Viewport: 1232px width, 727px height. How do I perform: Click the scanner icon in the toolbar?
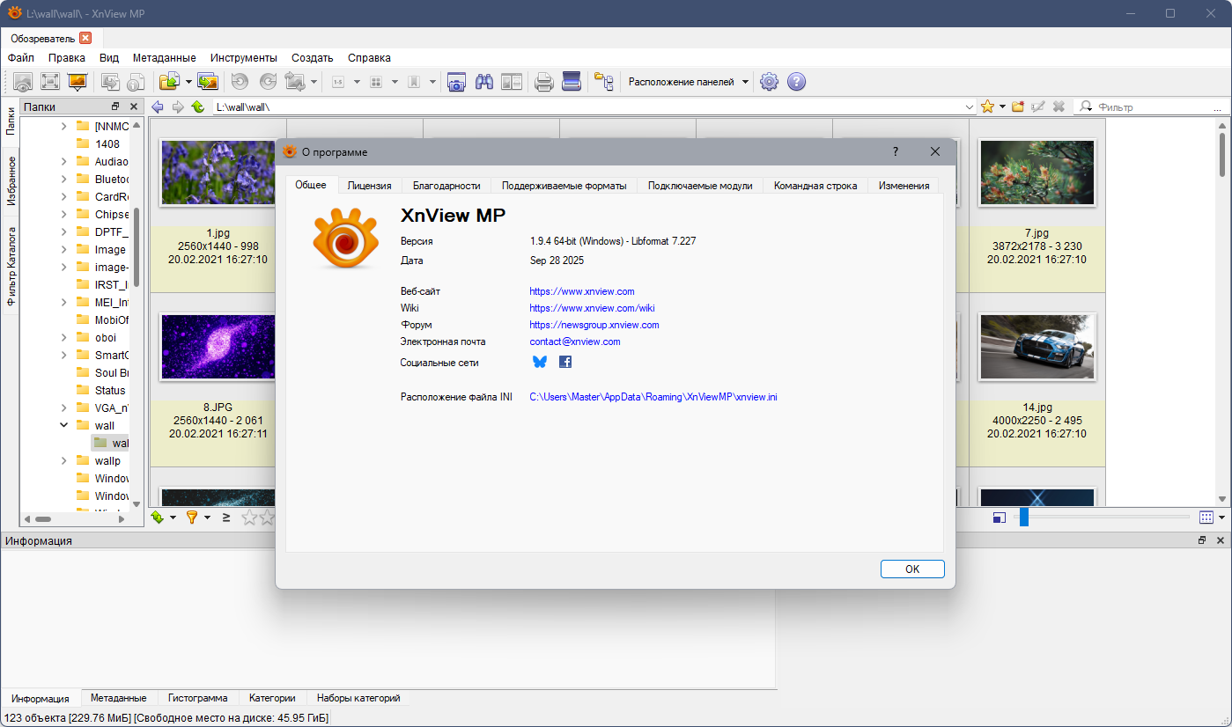[572, 82]
